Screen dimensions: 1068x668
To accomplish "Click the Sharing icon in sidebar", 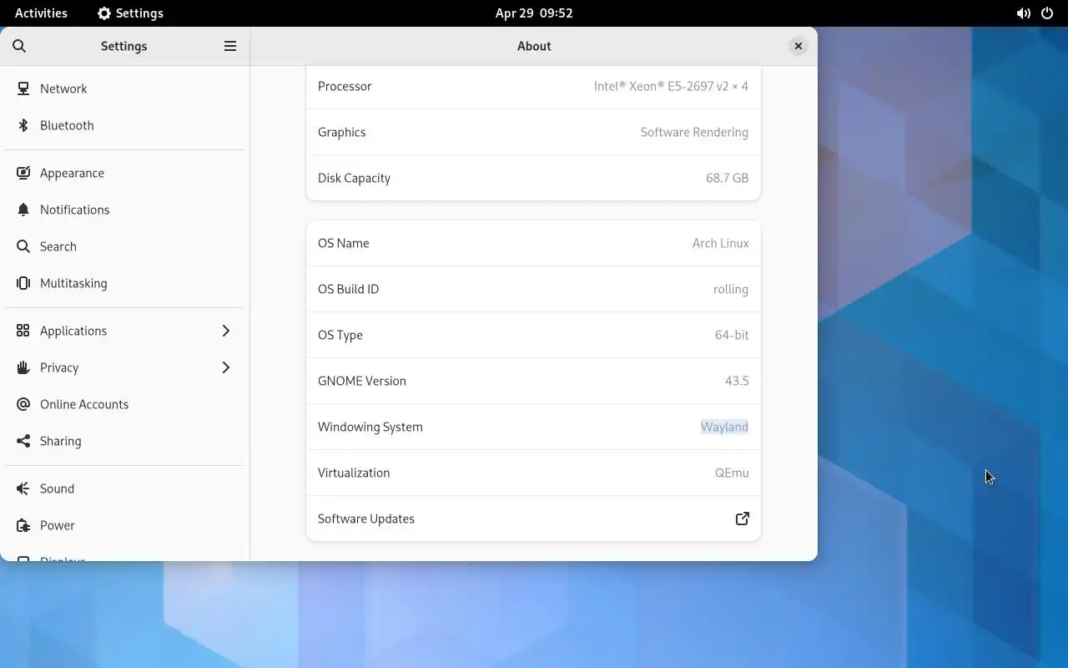I will pyautogui.click(x=23, y=441).
